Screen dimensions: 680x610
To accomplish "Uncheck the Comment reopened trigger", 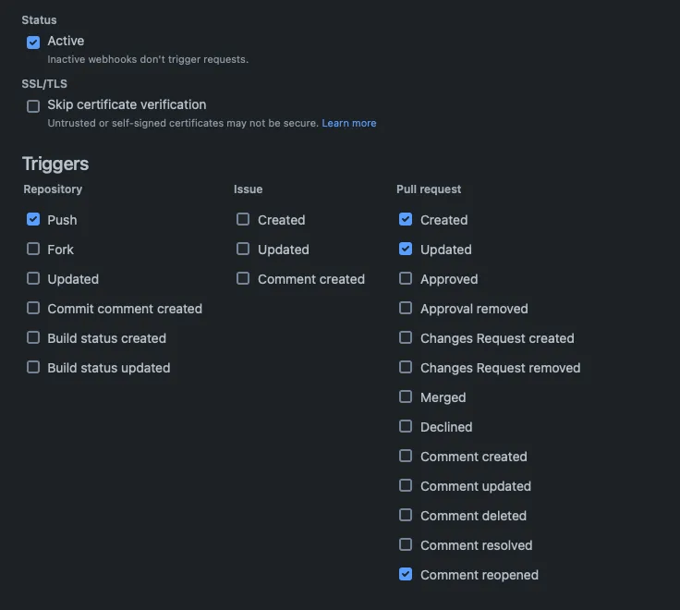I will pyautogui.click(x=406, y=575).
